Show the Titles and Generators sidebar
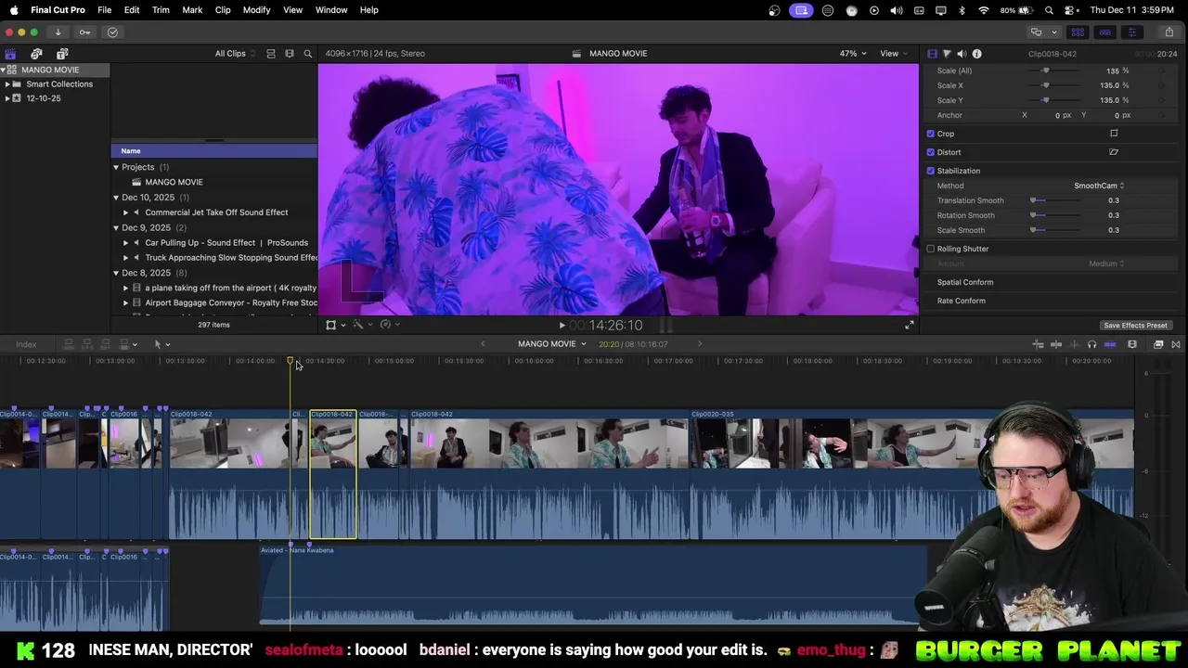Viewport: 1188px width, 668px height. coord(62,54)
